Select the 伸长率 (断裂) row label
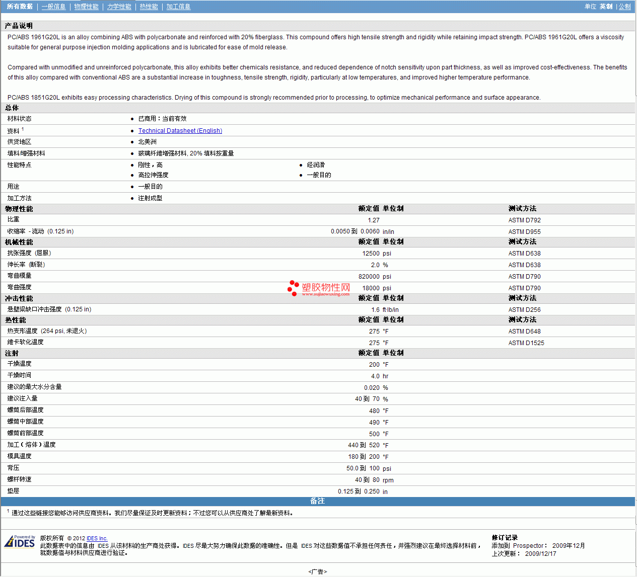This screenshot has height=577, width=637. coord(26,265)
